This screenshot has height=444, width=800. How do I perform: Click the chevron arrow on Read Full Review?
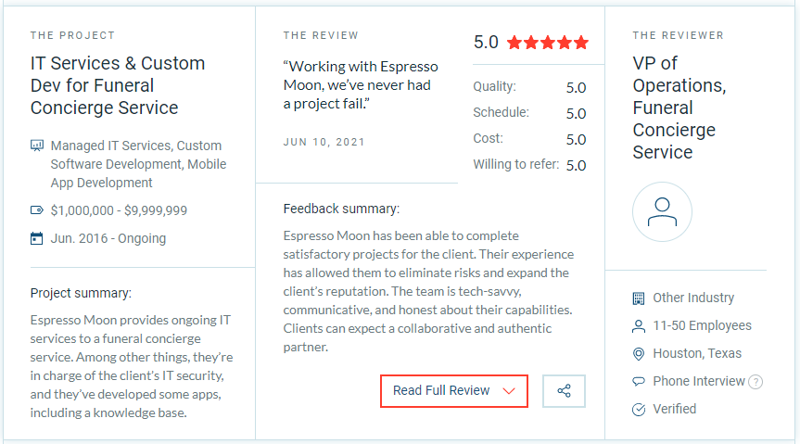pos(509,391)
